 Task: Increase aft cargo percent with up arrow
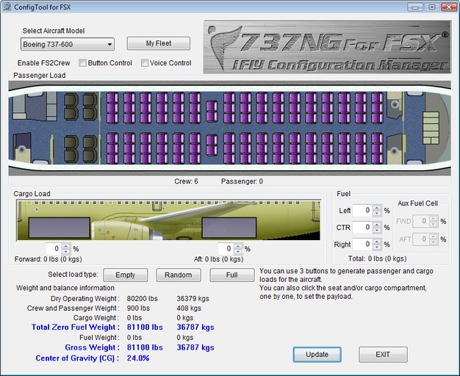click(x=238, y=246)
